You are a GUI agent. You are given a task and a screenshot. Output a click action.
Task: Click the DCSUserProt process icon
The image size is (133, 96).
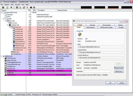14,41
